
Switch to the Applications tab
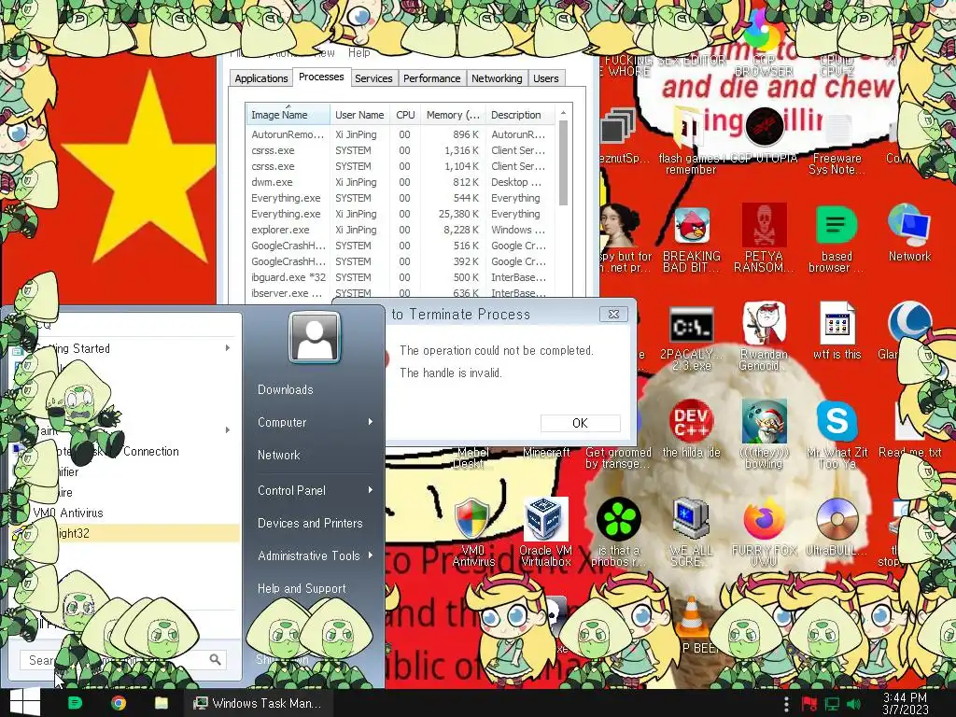[x=261, y=78]
